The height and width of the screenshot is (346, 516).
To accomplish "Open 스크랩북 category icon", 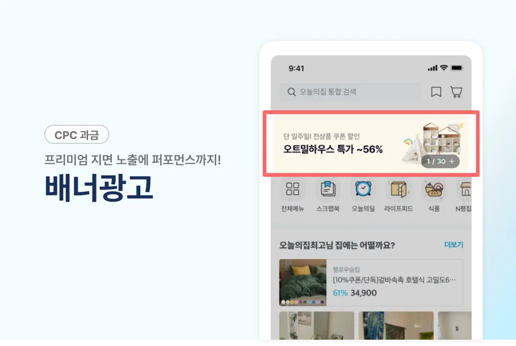I will [328, 189].
